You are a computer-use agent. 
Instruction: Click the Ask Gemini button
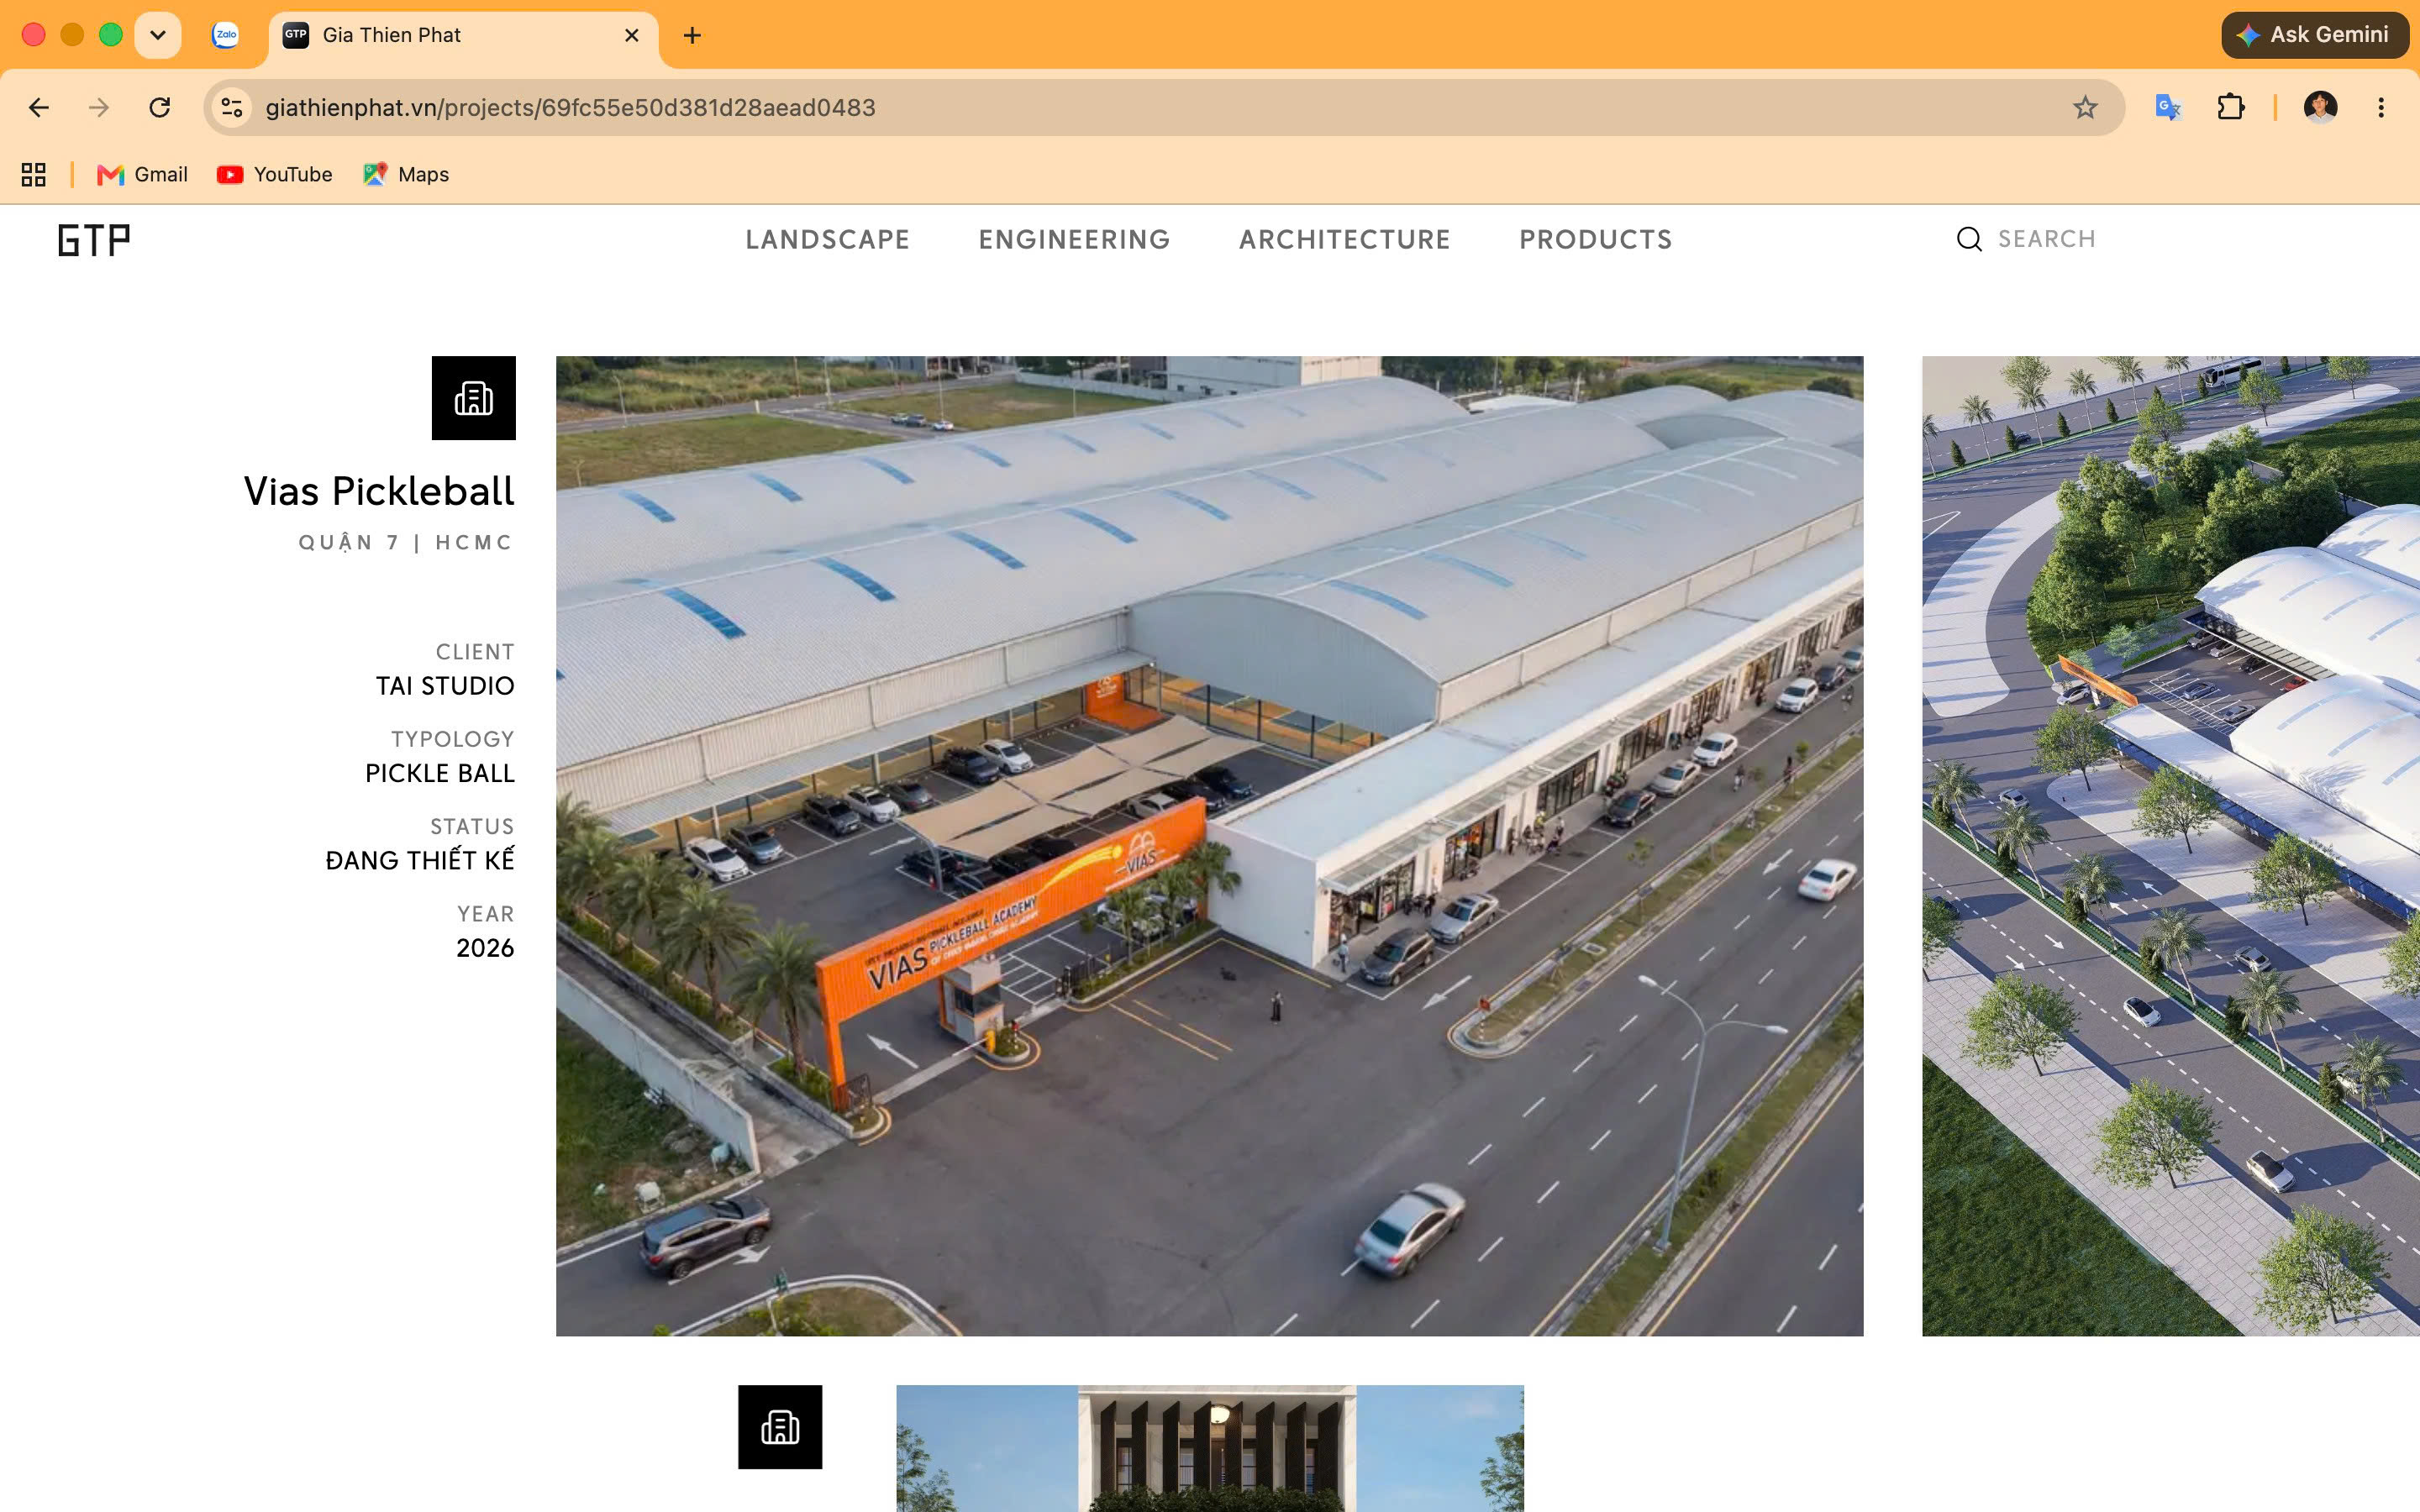click(2314, 35)
